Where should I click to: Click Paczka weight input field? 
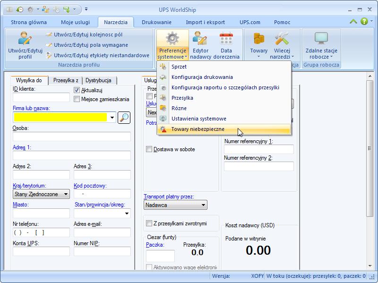[x=160, y=256]
